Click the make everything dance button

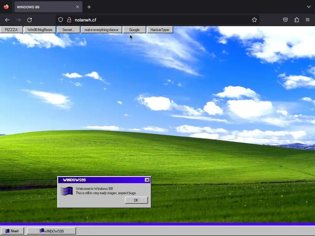(102, 30)
